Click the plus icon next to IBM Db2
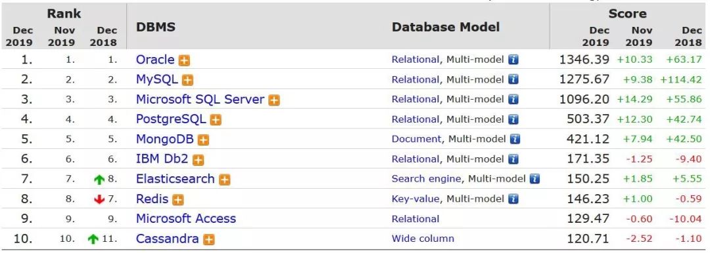The image size is (710, 253). 199,160
